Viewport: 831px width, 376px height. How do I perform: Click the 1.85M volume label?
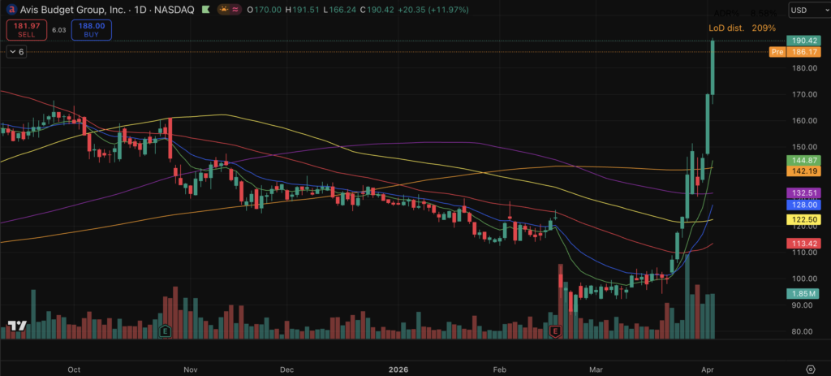[x=807, y=292]
